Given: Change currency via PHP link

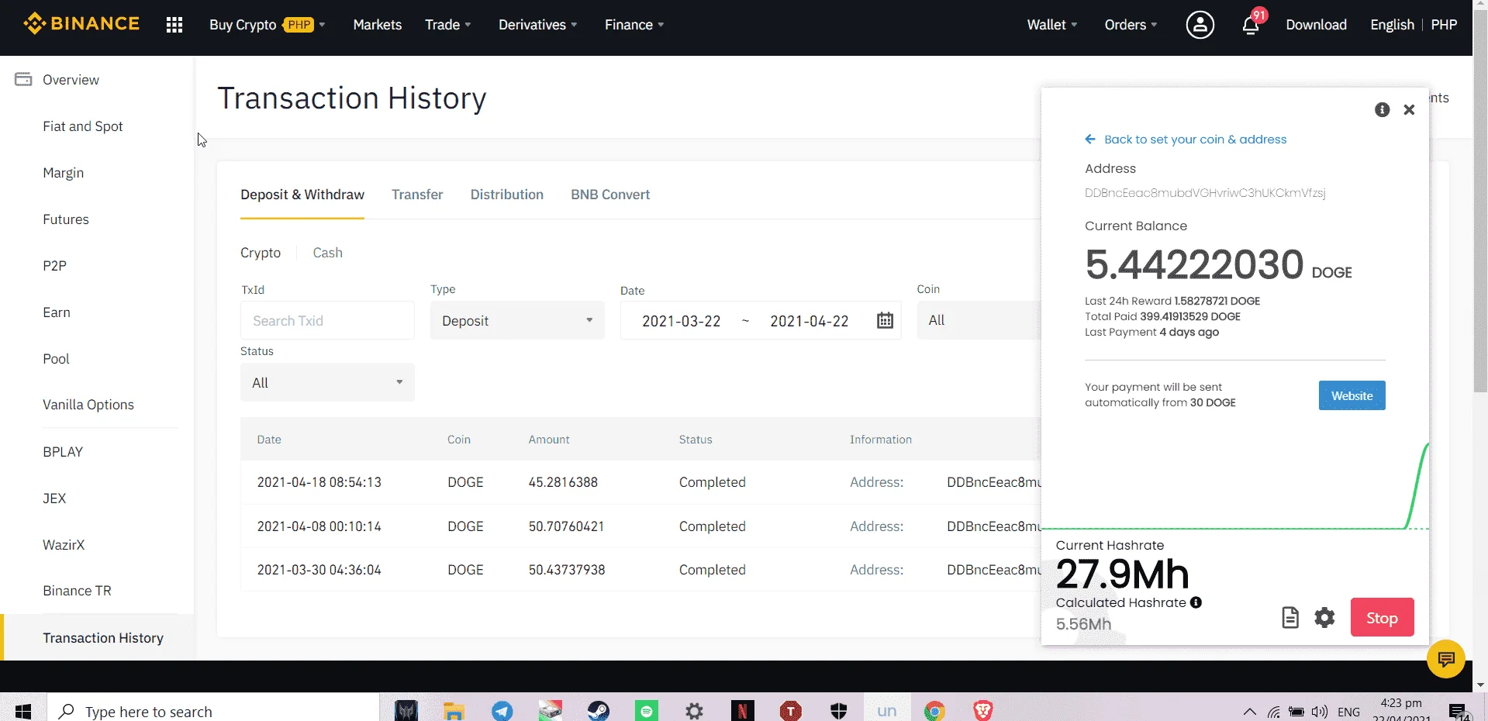Looking at the screenshot, I should tap(1444, 25).
